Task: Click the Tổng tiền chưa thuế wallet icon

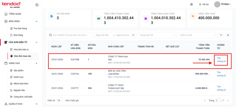Action: pyautogui.click(x=146, y=19)
